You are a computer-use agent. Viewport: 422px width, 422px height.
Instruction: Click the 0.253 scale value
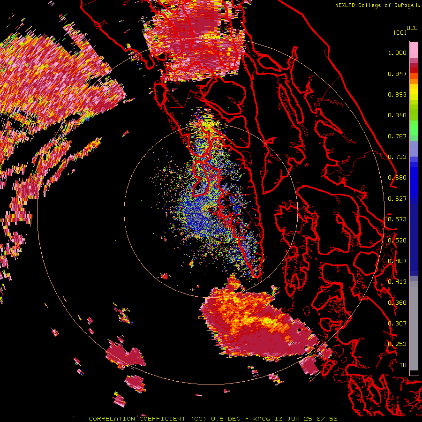pos(397,344)
